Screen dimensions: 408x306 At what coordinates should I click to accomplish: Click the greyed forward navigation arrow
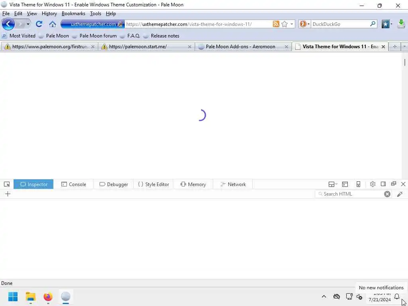(x=20, y=24)
